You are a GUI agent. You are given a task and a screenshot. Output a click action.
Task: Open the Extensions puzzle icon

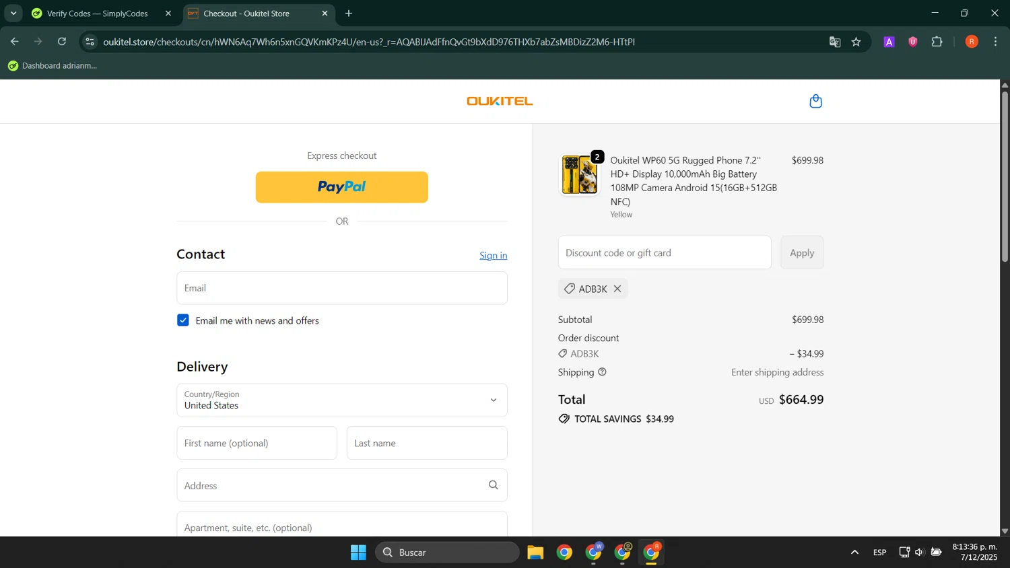pos(937,42)
